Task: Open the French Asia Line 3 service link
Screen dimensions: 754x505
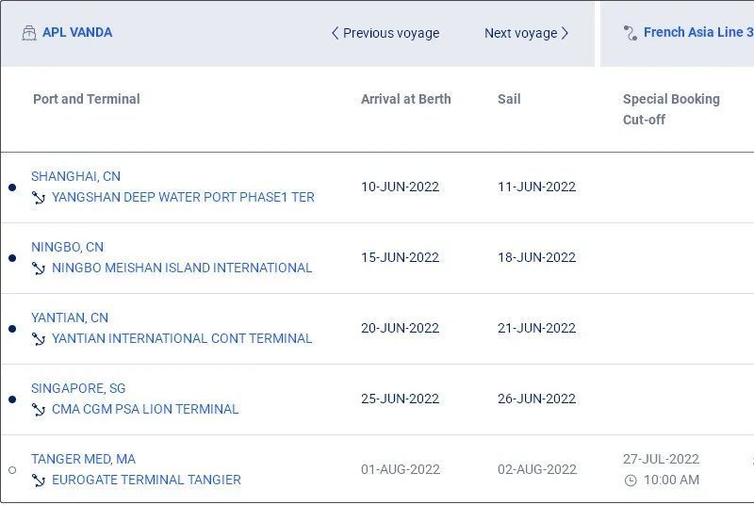Action: 697,32
